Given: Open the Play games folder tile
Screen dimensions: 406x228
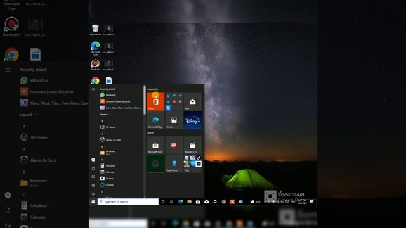Looking at the screenshot, I should pyautogui.click(x=192, y=163).
